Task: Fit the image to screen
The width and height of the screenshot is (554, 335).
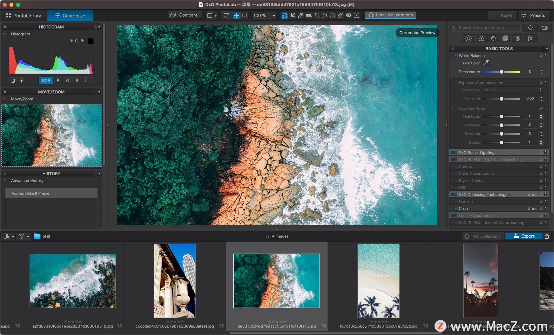Action: click(227, 15)
